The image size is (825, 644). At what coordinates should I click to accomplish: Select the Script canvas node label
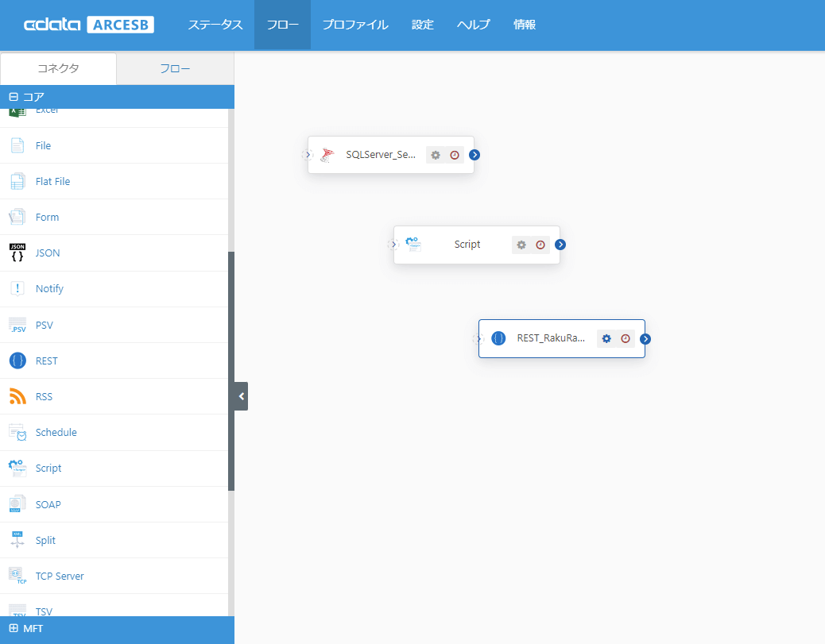coord(467,245)
